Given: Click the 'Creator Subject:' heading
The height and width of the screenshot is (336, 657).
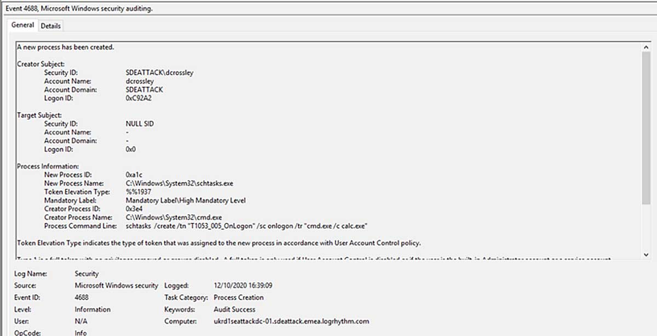Looking at the screenshot, I should (41, 64).
